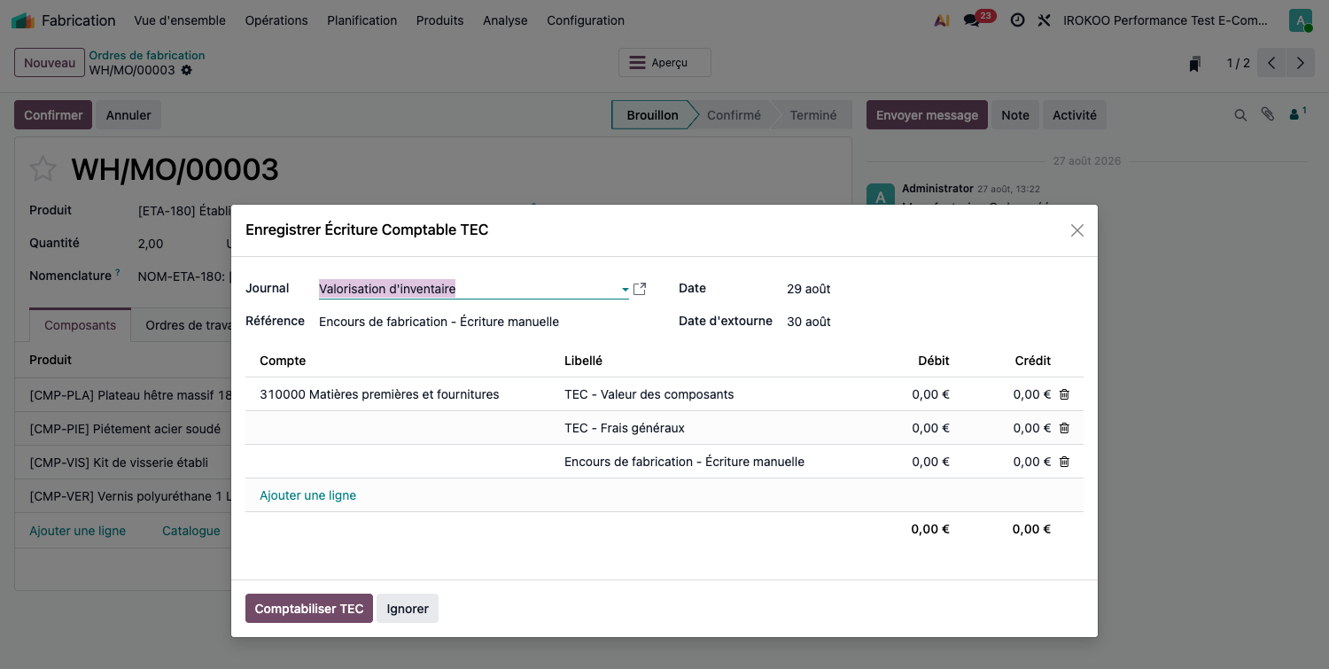Expand the Journal dropdown arrow

pos(625,290)
